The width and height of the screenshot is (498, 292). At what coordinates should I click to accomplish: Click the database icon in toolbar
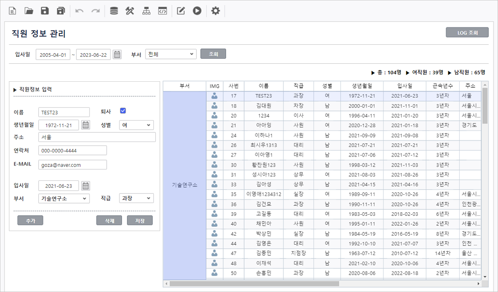(x=114, y=11)
